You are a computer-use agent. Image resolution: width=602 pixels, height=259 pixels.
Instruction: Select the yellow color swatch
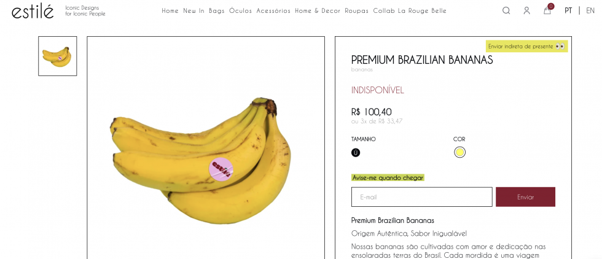click(459, 152)
